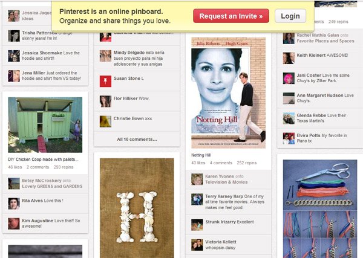This screenshot has width=363, height=258.
Task: Open Betsy McCroskery's profile avatar
Action: [14, 184]
